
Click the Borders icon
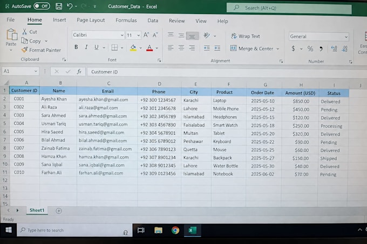pos(114,47)
